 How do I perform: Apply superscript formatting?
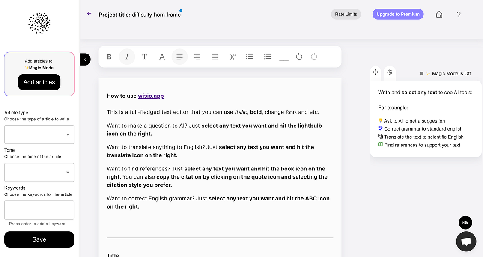pos(233,57)
